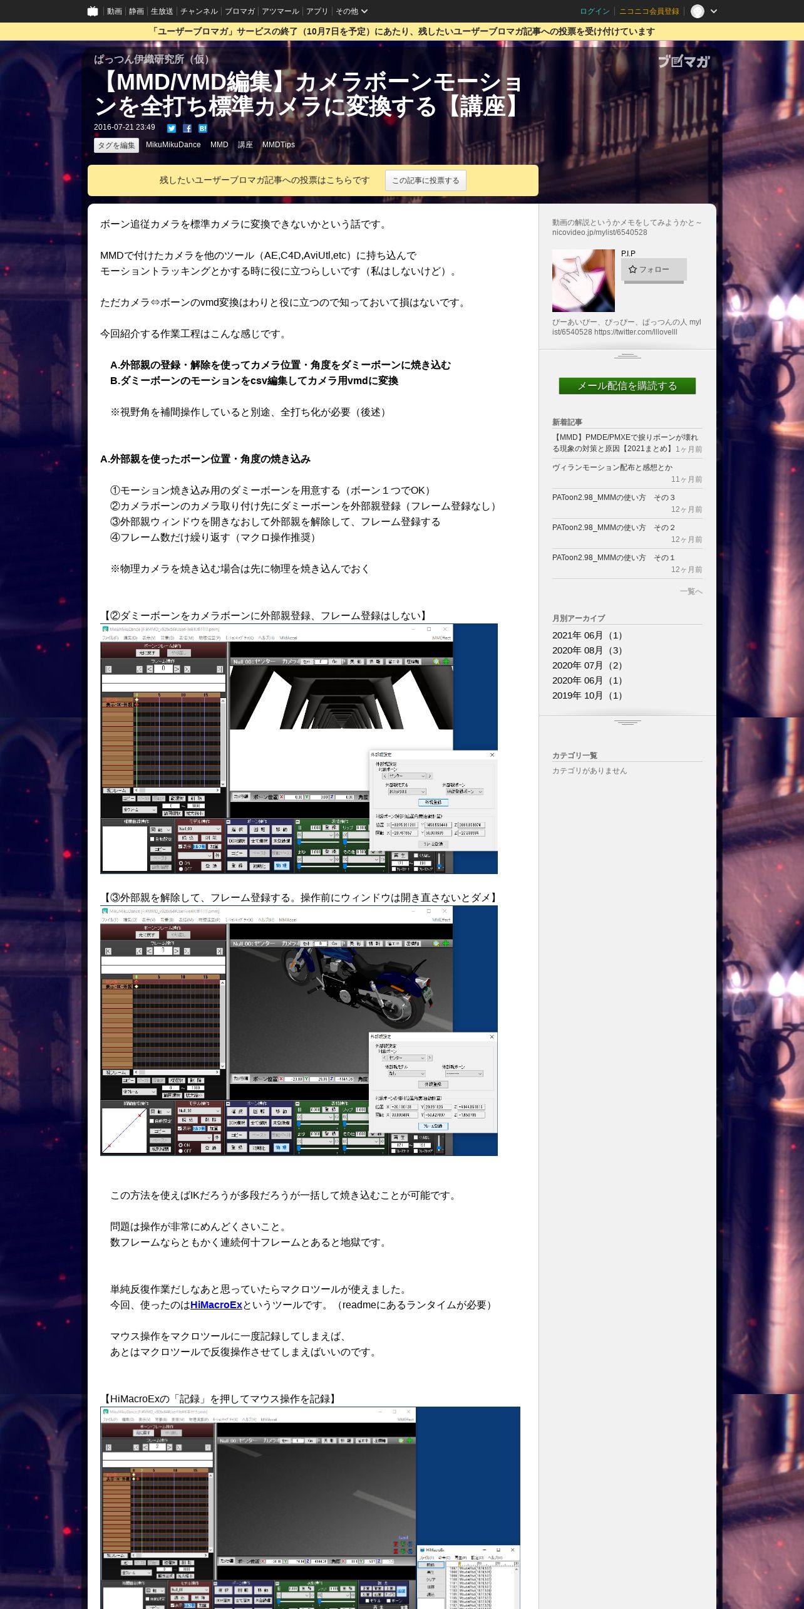
Task: Open 静画 in top navigation
Action: pyautogui.click(x=136, y=11)
